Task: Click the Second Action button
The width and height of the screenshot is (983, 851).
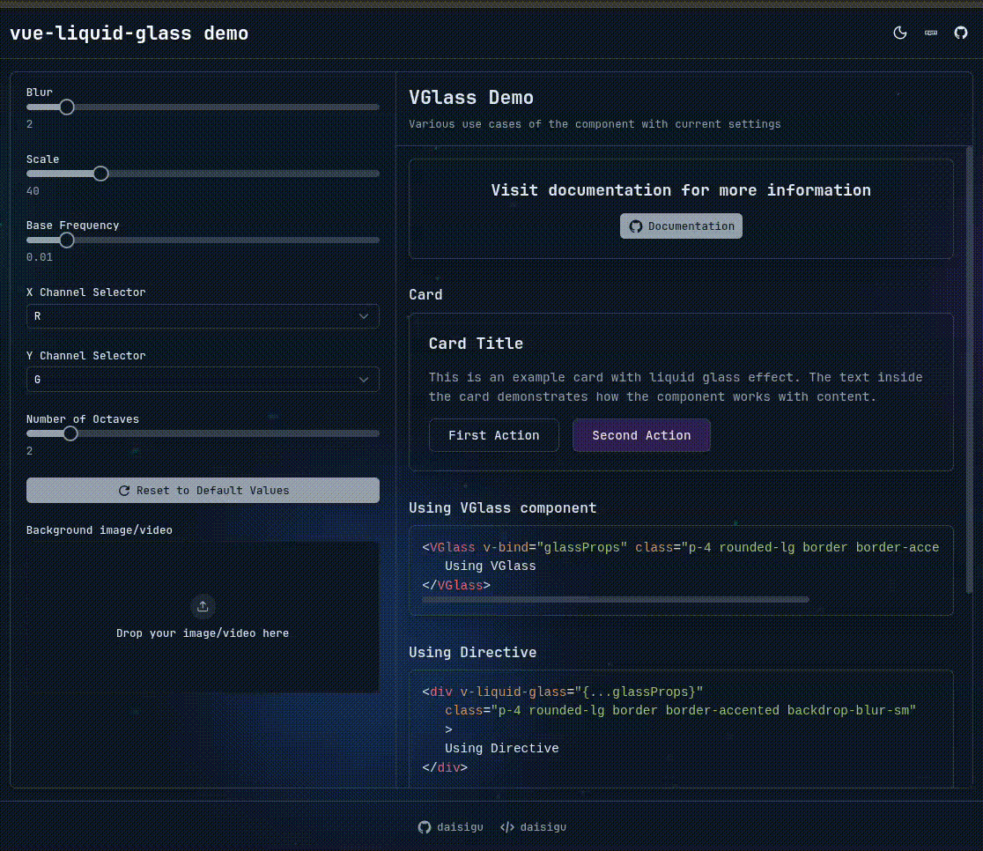Action: point(641,435)
